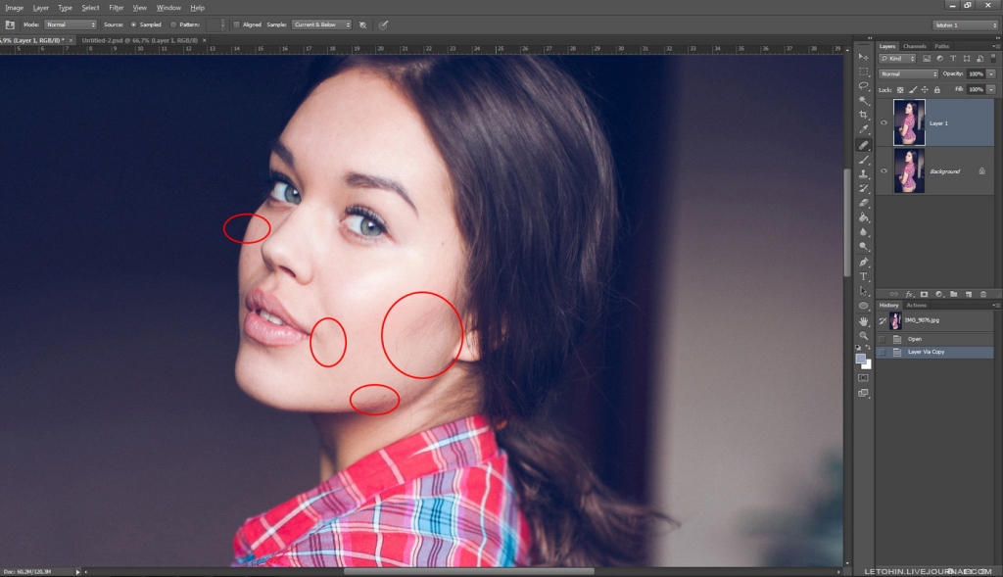Hide the Background layer eye
The width and height of the screenshot is (1003, 577).
pyautogui.click(x=884, y=170)
